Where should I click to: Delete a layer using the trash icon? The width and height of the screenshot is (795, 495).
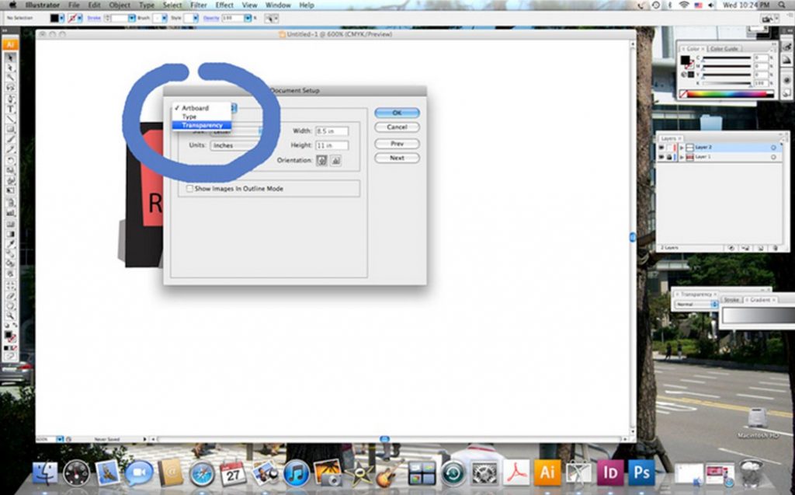pyautogui.click(x=775, y=247)
